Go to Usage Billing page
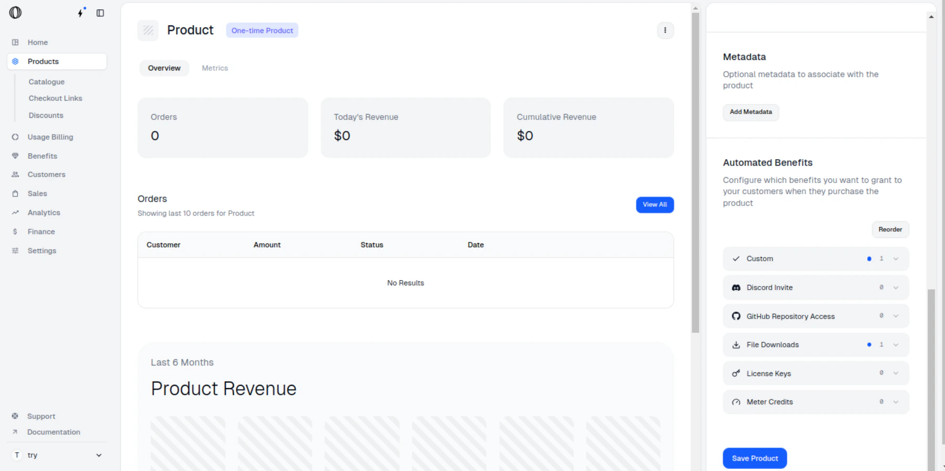This screenshot has height=471, width=945. 50,137
